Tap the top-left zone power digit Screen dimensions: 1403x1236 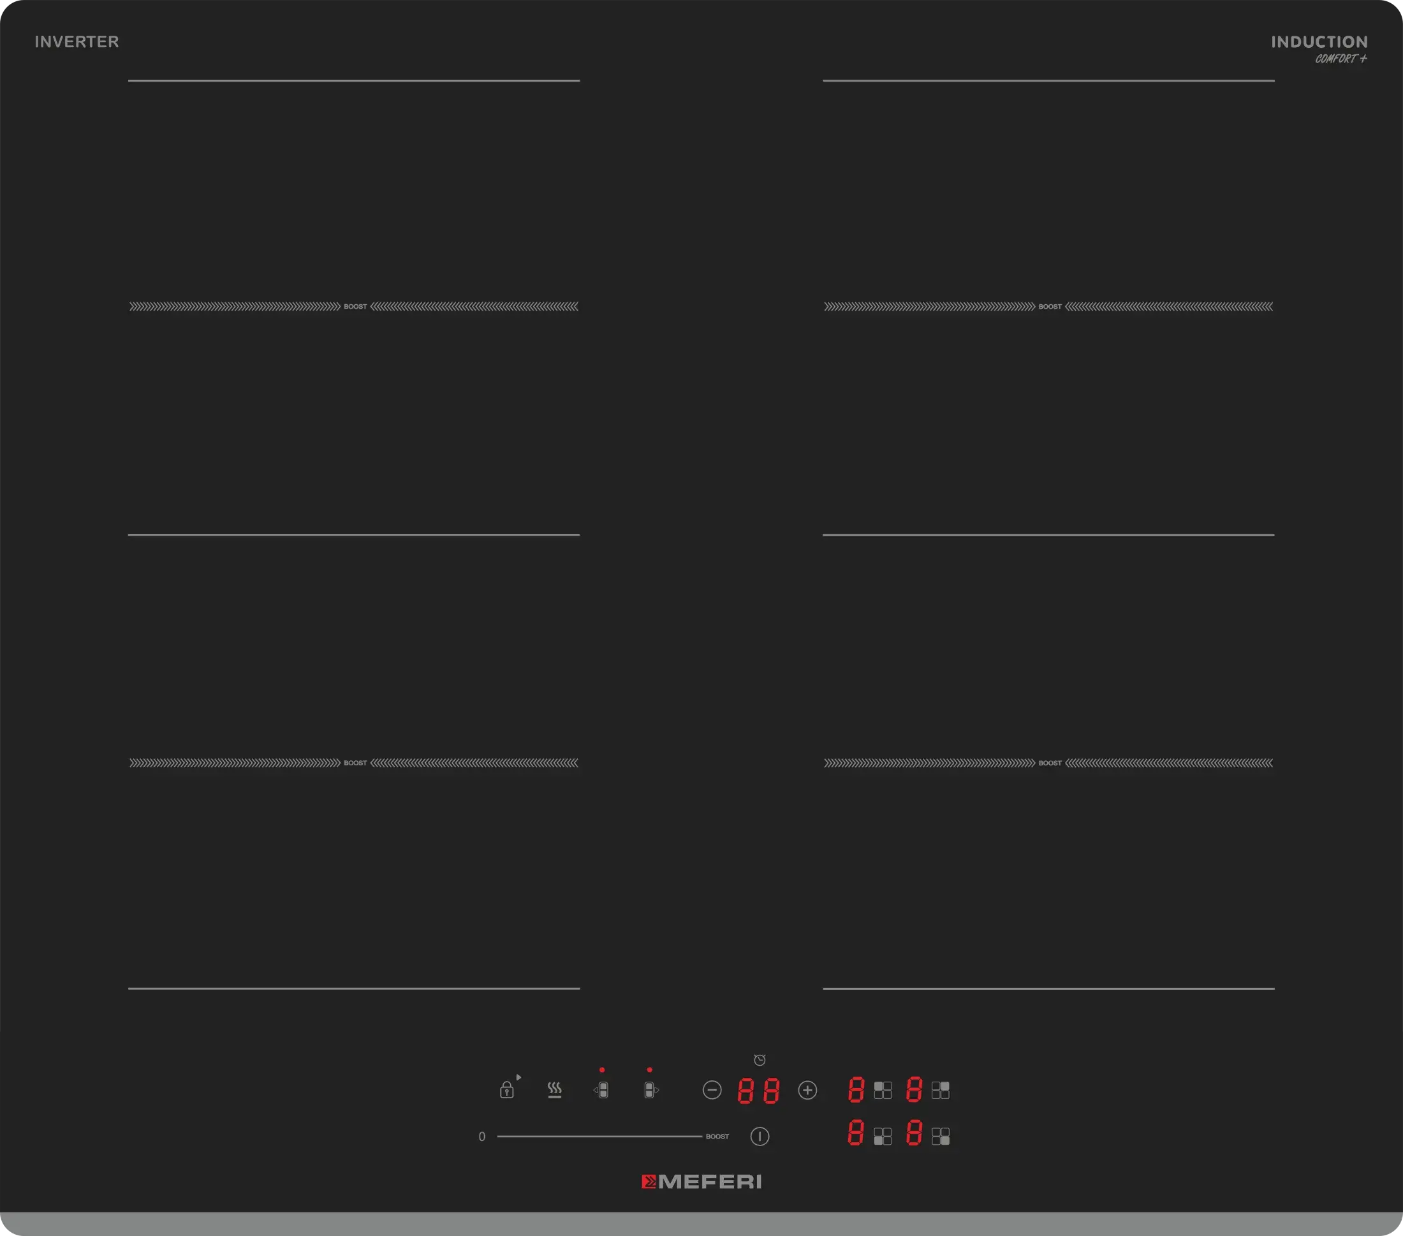[855, 1090]
